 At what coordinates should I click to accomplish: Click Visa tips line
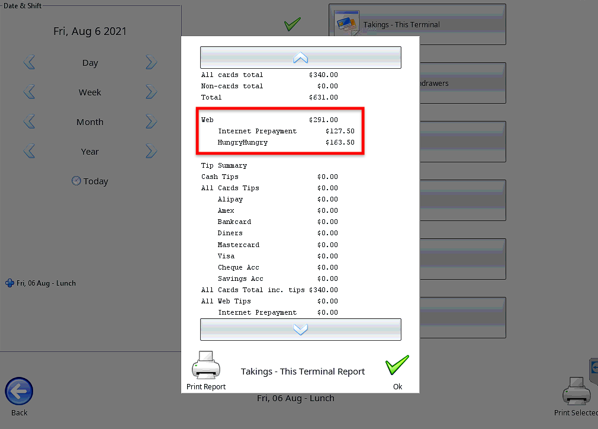[278, 256]
